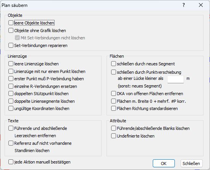Toggle 'Mit Set-Verbindungen nicht löschen' checkbox
The image size is (210, 170).
click(x=17, y=38)
